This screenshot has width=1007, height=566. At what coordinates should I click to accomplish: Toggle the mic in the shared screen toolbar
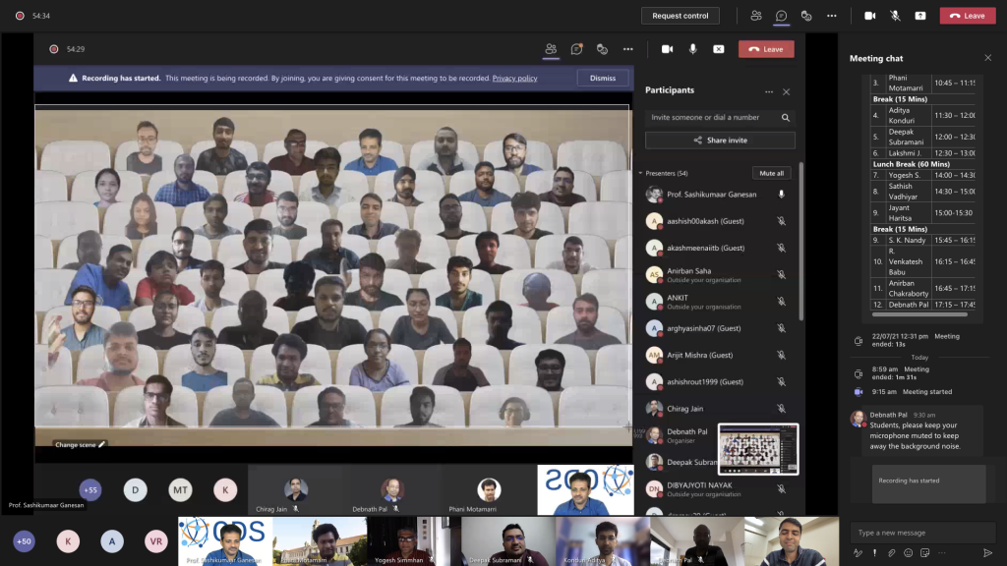click(693, 49)
